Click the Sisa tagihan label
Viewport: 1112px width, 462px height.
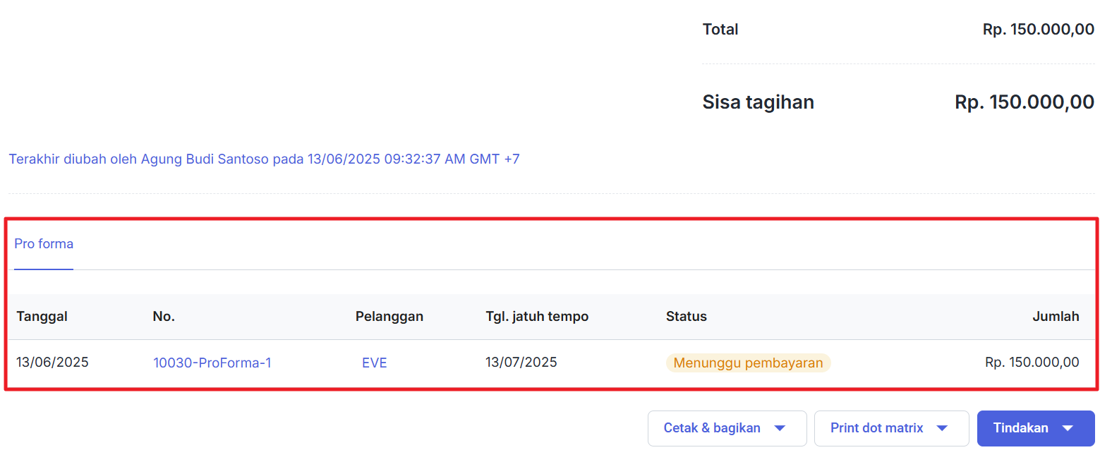(758, 102)
